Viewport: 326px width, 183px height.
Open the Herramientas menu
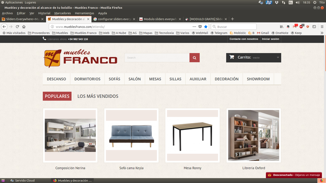click(84, 13)
